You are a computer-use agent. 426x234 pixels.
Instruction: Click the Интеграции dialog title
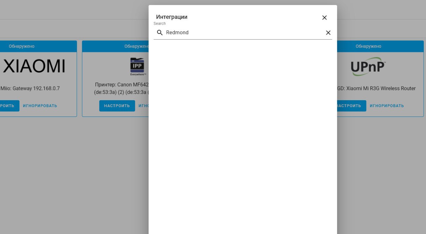[172, 17]
